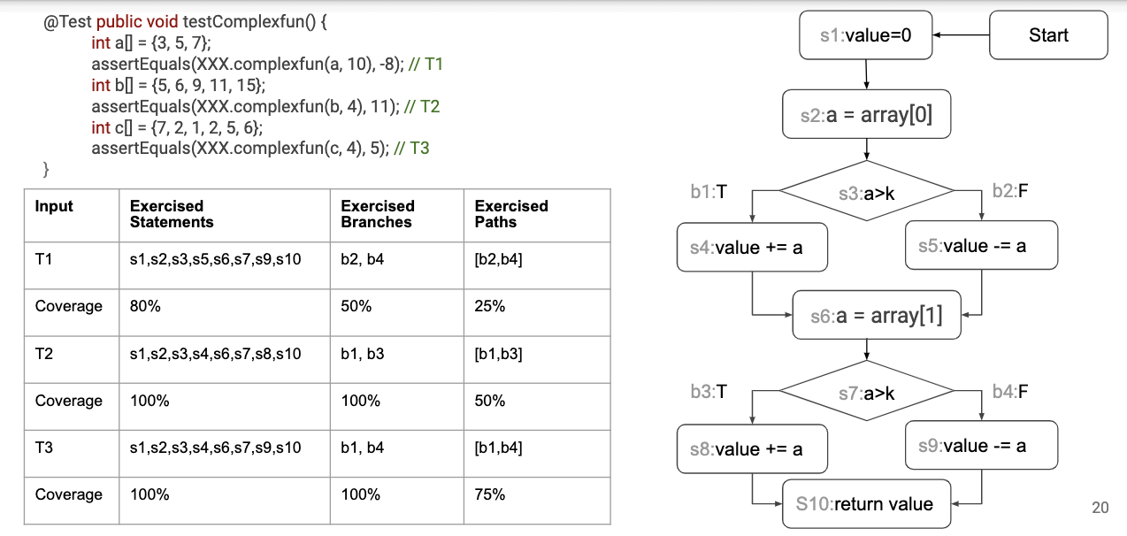Select the s5:value -= a box
This screenshot has height=536, width=1127.
click(981, 246)
